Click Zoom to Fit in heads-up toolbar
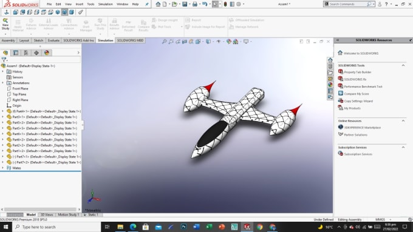The image size is (413, 232). [165, 42]
